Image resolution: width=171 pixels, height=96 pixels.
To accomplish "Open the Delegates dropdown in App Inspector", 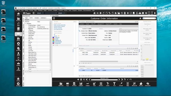I will tap(38, 20).
